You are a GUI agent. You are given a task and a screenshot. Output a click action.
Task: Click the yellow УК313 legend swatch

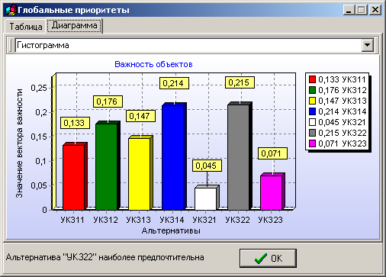click(x=312, y=101)
